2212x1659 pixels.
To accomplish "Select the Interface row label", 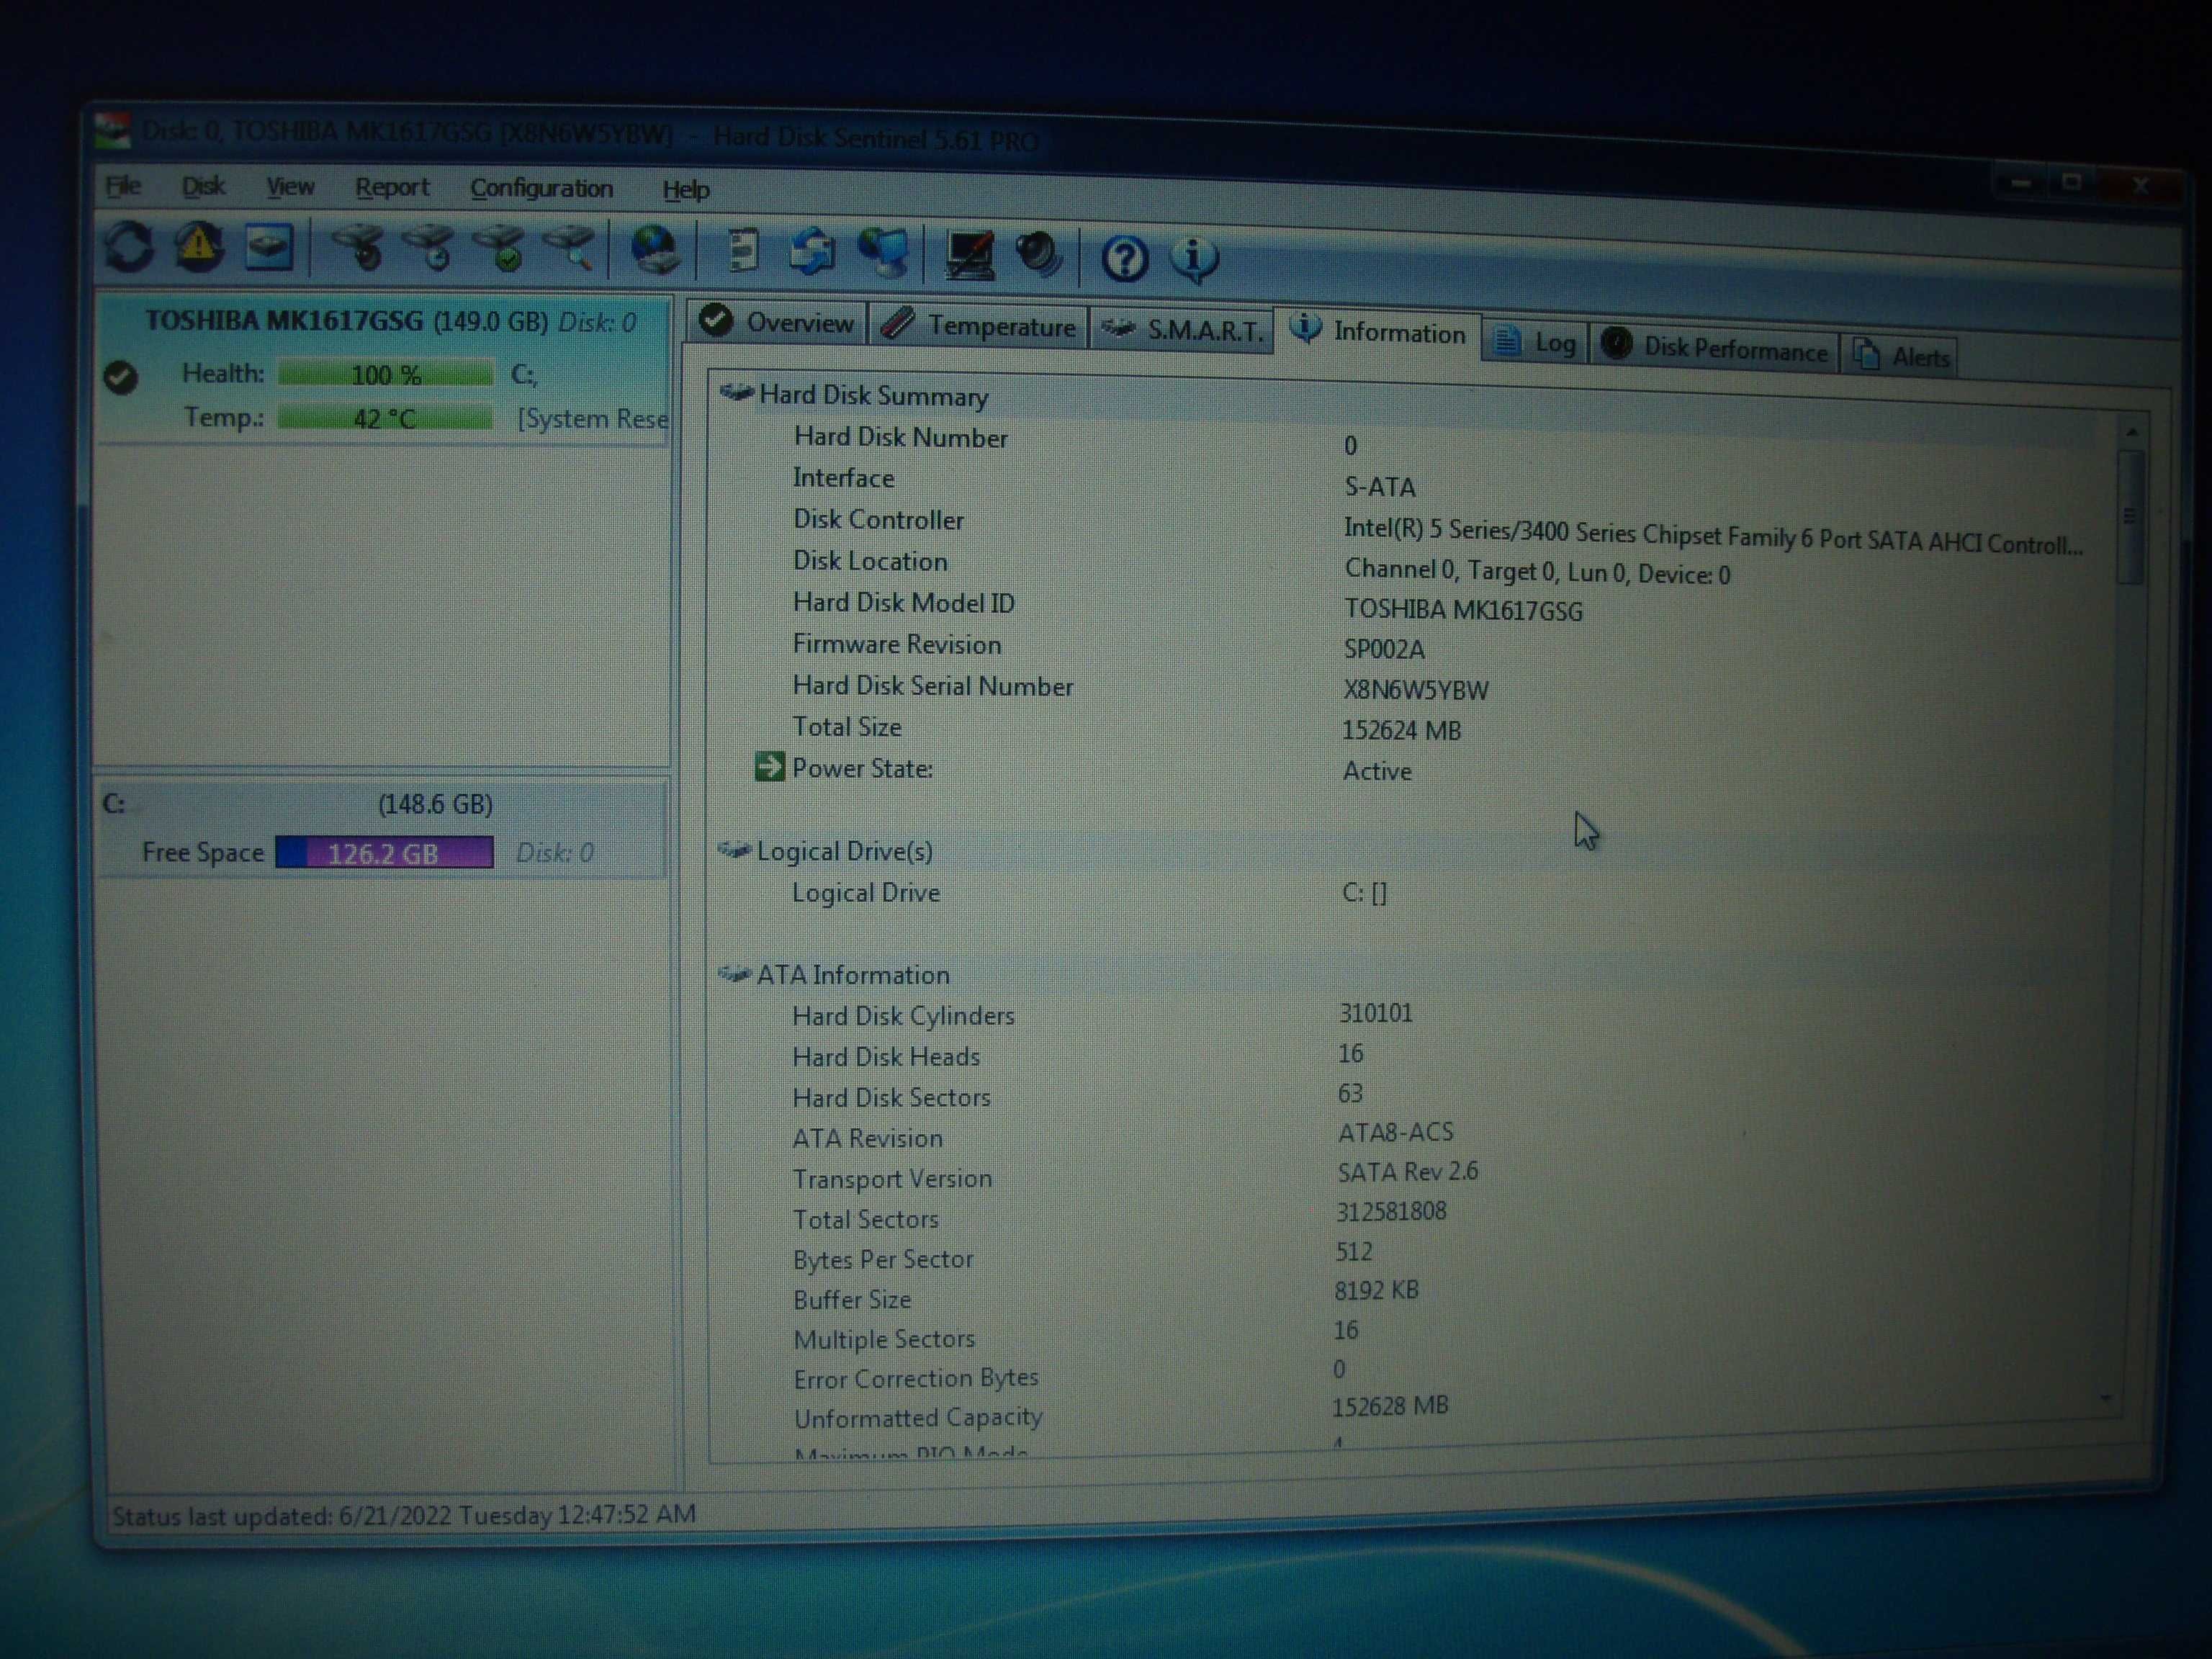I will (843, 478).
